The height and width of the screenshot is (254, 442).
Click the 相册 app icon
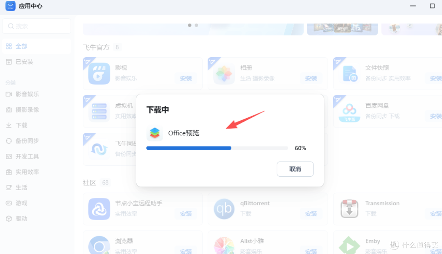click(224, 74)
